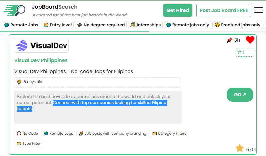Viewport: 266px width, 156px height.
Task: Click the JobBoardSearch magnifier logo
Action: tap(15, 11)
